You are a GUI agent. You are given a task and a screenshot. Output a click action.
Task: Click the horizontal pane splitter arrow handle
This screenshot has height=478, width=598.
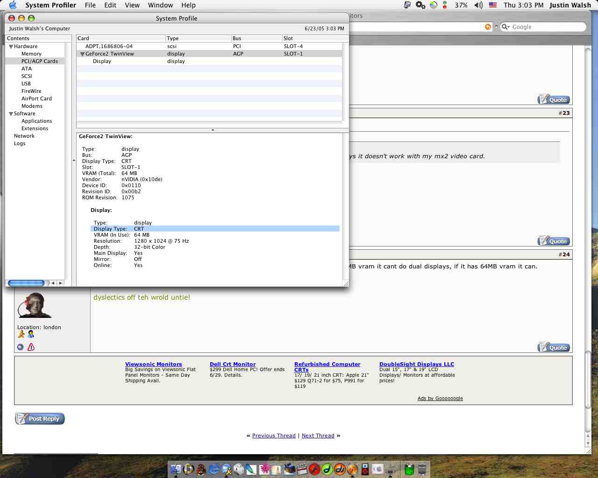213,130
